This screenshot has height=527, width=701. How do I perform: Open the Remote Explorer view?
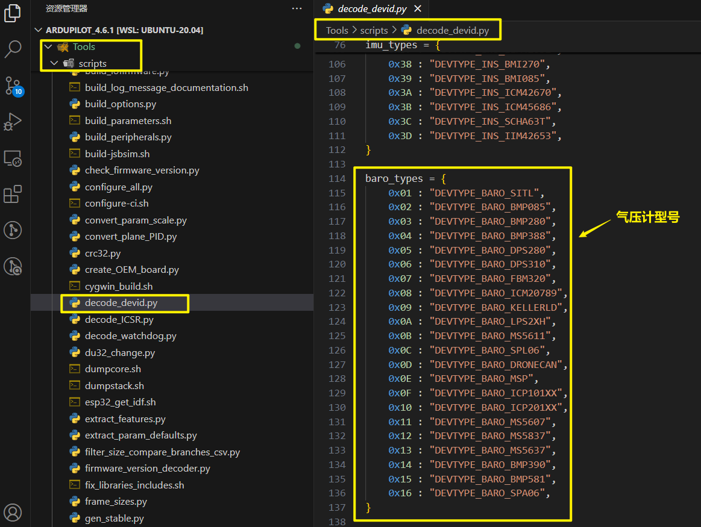tap(13, 158)
